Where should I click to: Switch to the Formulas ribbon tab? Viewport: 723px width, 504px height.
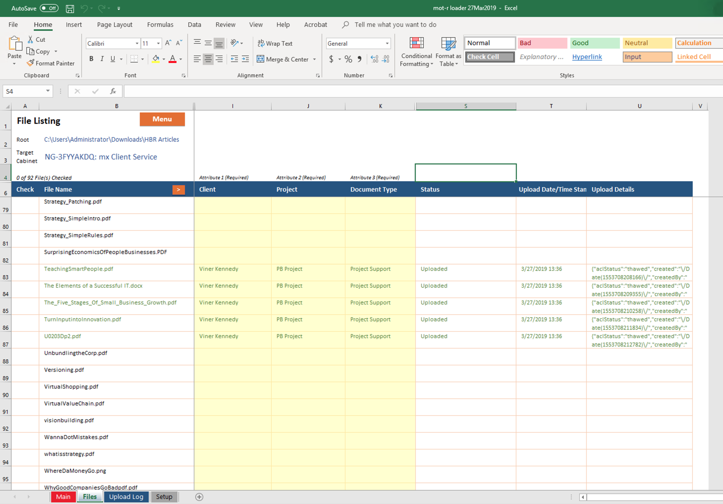tap(160, 25)
